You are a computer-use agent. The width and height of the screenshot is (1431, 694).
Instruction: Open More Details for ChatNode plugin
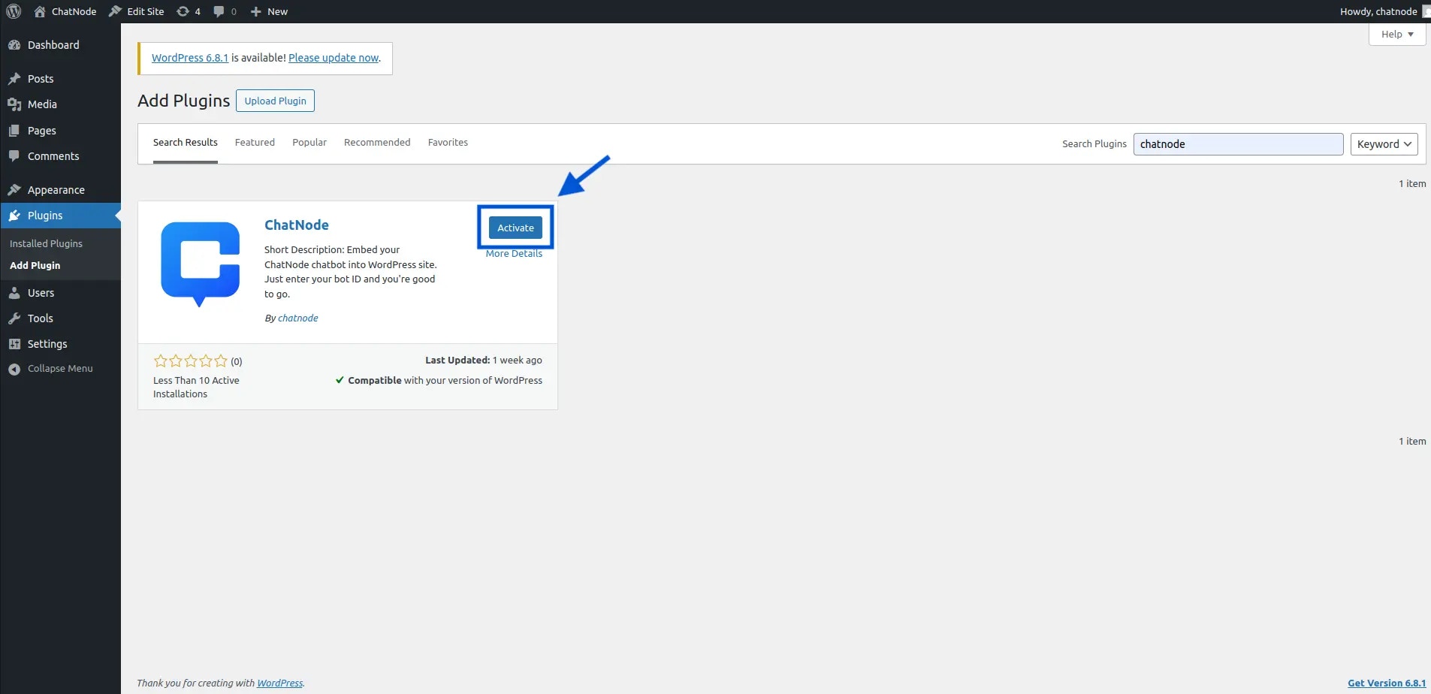point(514,254)
